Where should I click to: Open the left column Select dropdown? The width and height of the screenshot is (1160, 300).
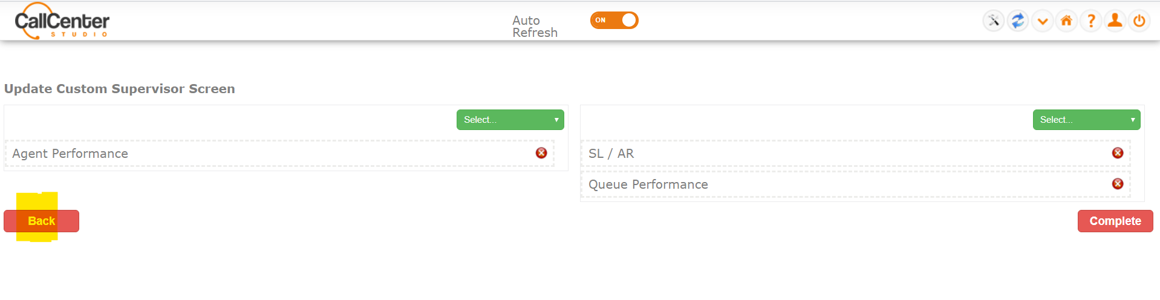point(510,120)
